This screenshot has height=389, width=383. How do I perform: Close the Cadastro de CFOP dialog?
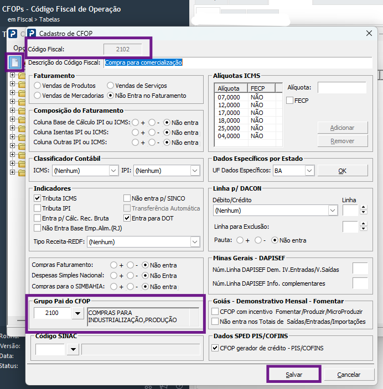click(369, 33)
